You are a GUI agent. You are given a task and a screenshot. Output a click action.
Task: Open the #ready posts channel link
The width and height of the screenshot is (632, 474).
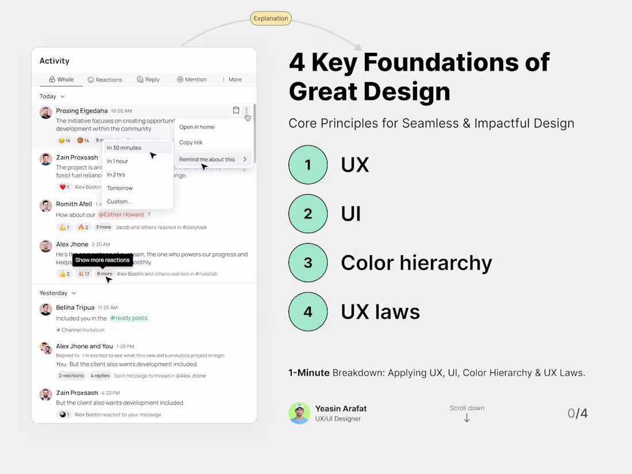pos(129,317)
